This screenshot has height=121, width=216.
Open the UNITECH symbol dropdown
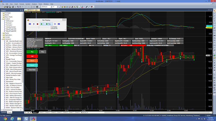point(51,7)
